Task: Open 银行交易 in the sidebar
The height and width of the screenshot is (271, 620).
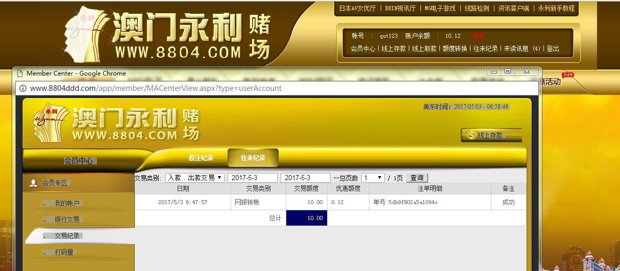Action: [67, 219]
